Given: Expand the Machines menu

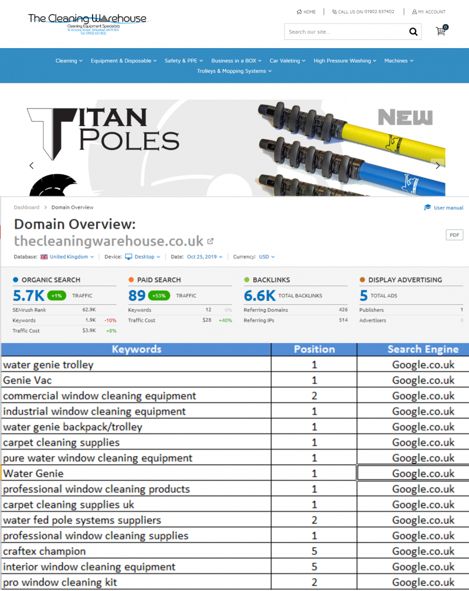Looking at the screenshot, I should pos(399,61).
